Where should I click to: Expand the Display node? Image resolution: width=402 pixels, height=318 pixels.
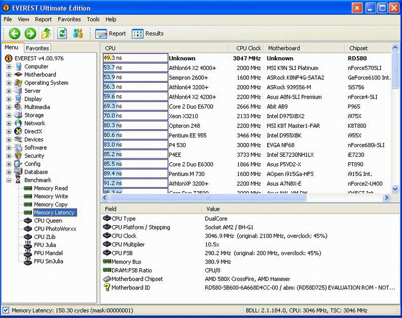(8, 99)
